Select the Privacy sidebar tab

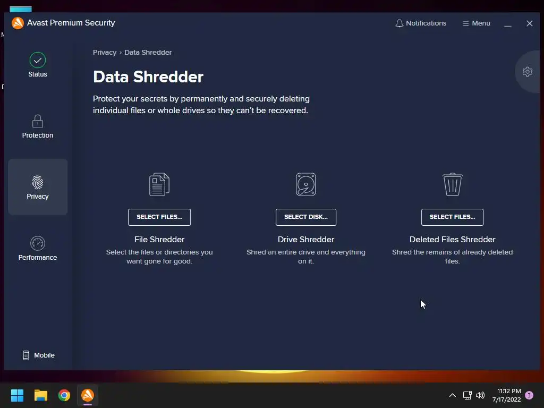[38, 187]
